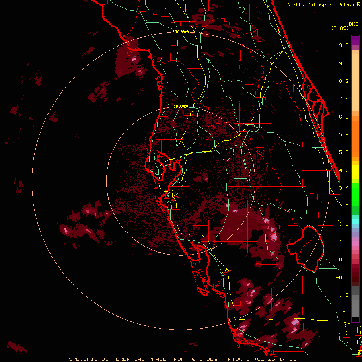The height and width of the screenshot is (362, 362).
Task: Click the 9.8 scale value
Action: (x=344, y=45)
